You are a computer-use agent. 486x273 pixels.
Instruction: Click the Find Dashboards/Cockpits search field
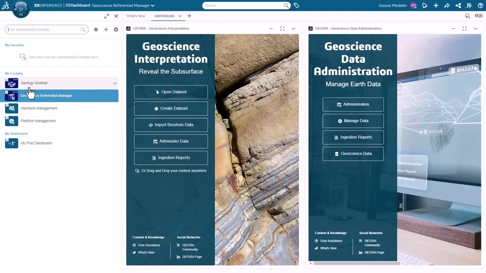[x=47, y=29]
